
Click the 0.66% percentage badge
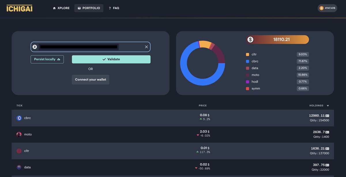[x=303, y=89]
